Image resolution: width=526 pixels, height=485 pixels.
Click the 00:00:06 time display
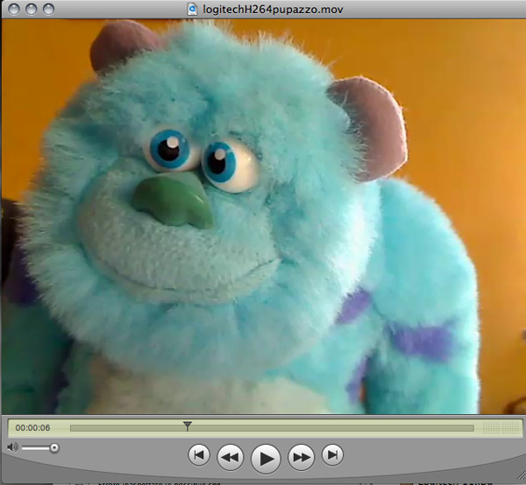click(x=32, y=428)
